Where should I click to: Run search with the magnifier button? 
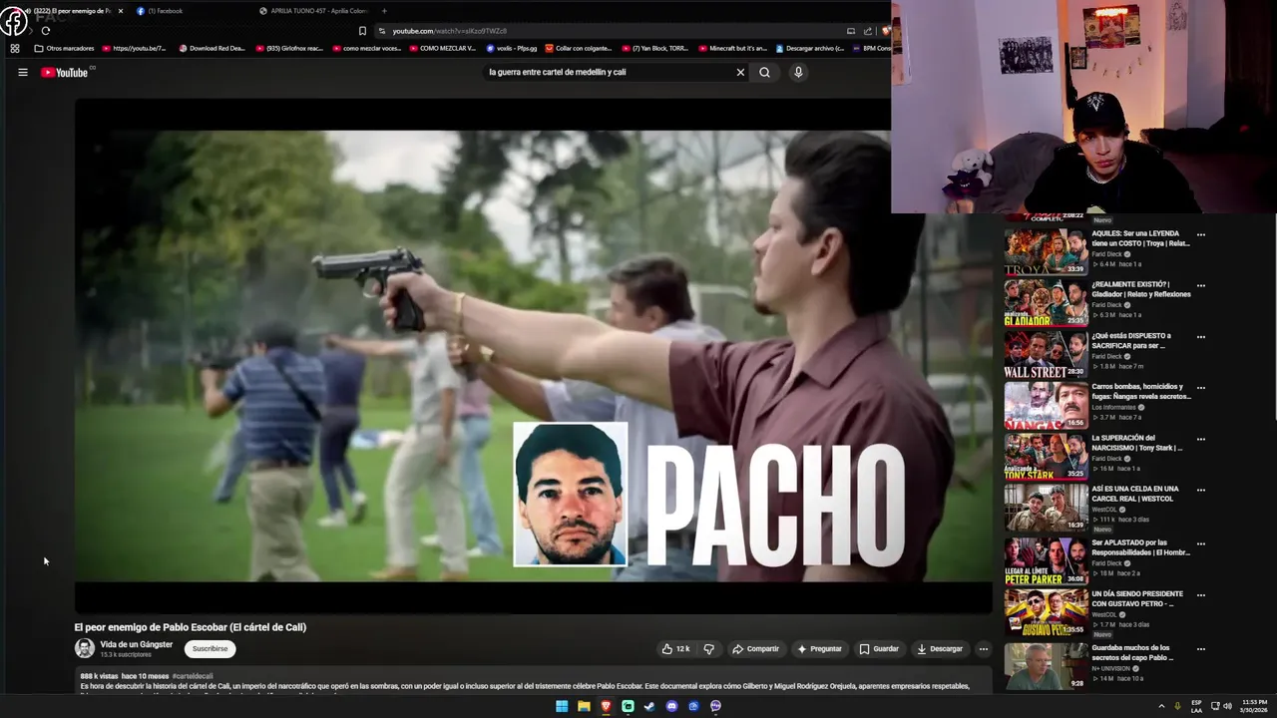764,72
